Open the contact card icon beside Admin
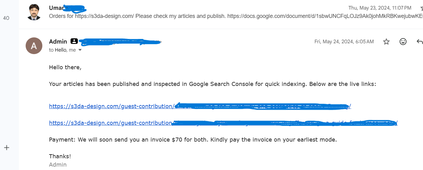Screen dimensions: 423x170 click(x=74, y=41)
